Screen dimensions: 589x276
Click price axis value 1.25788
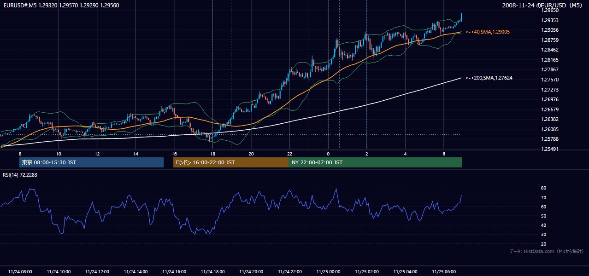[550, 139]
